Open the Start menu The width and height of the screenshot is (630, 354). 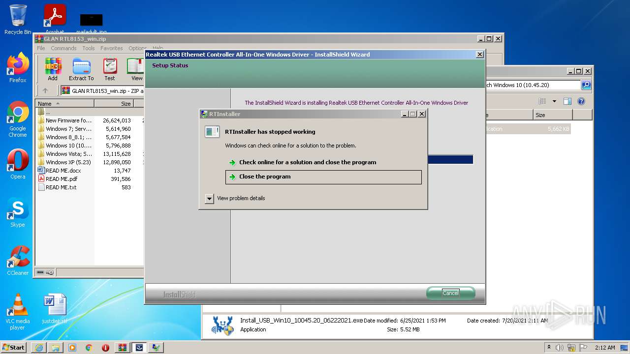(x=14, y=347)
